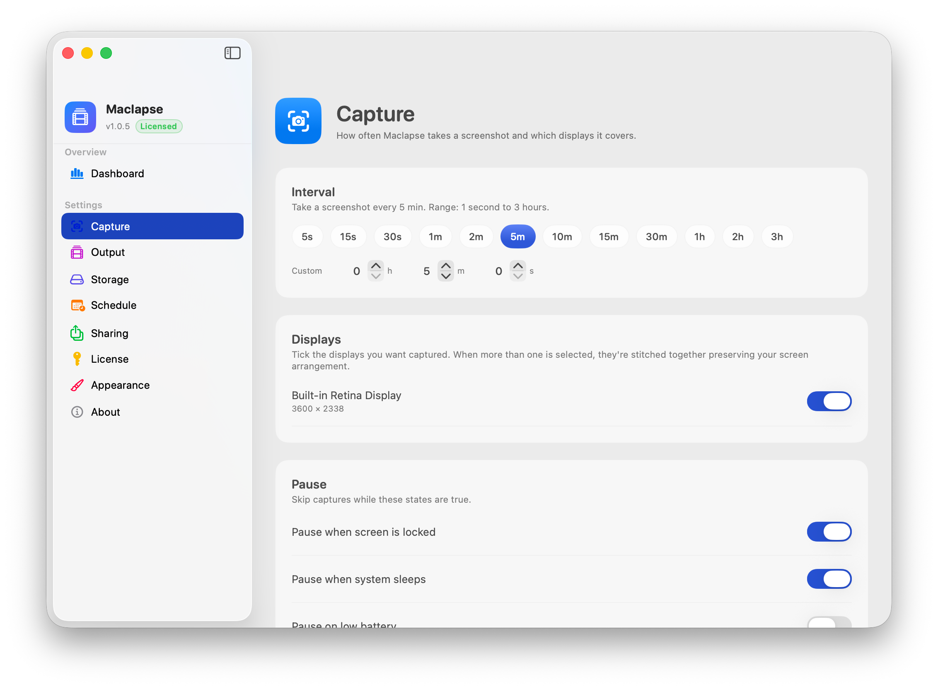Screen dimensions: 938x689
Task: Click the Dashboard bar chart icon
Action: pyautogui.click(x=77, y=173)
